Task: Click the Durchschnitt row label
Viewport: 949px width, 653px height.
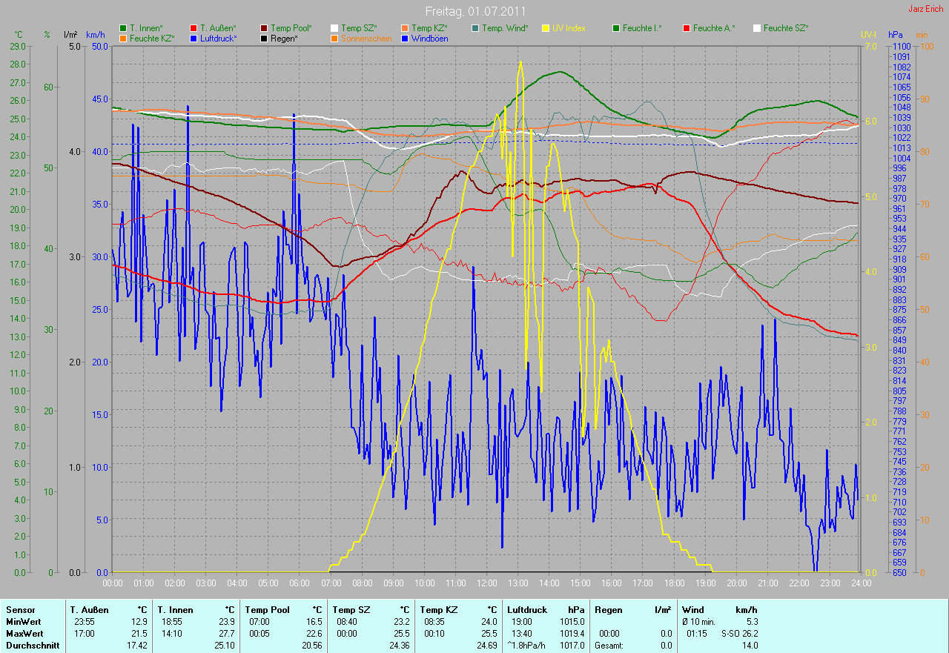Action: pyautogui.click(x=30, y=646)
